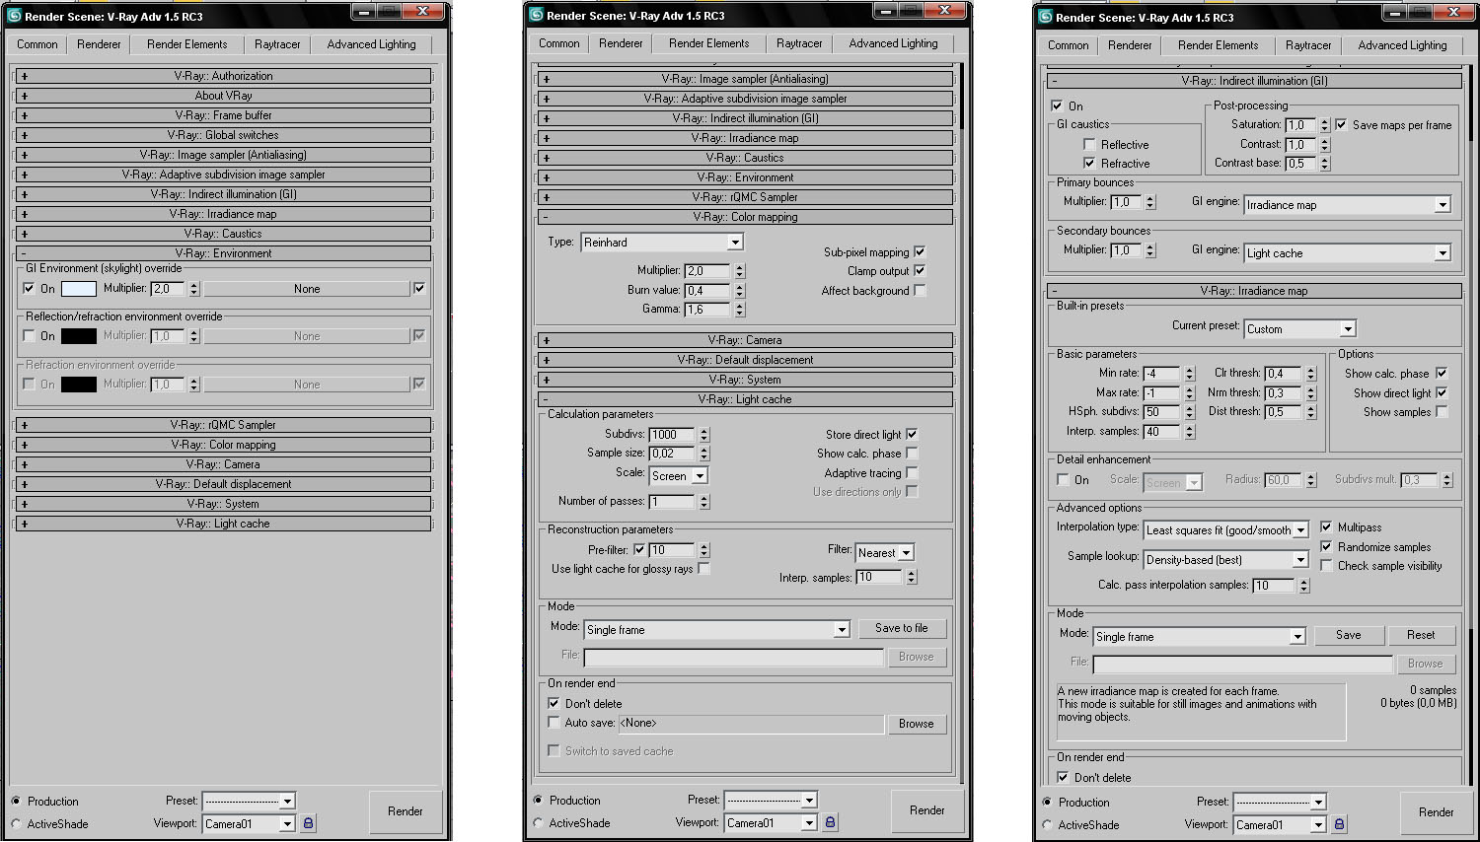Switch to Common tab in left window
1480x842 pixels.
[x=37, y=44]
